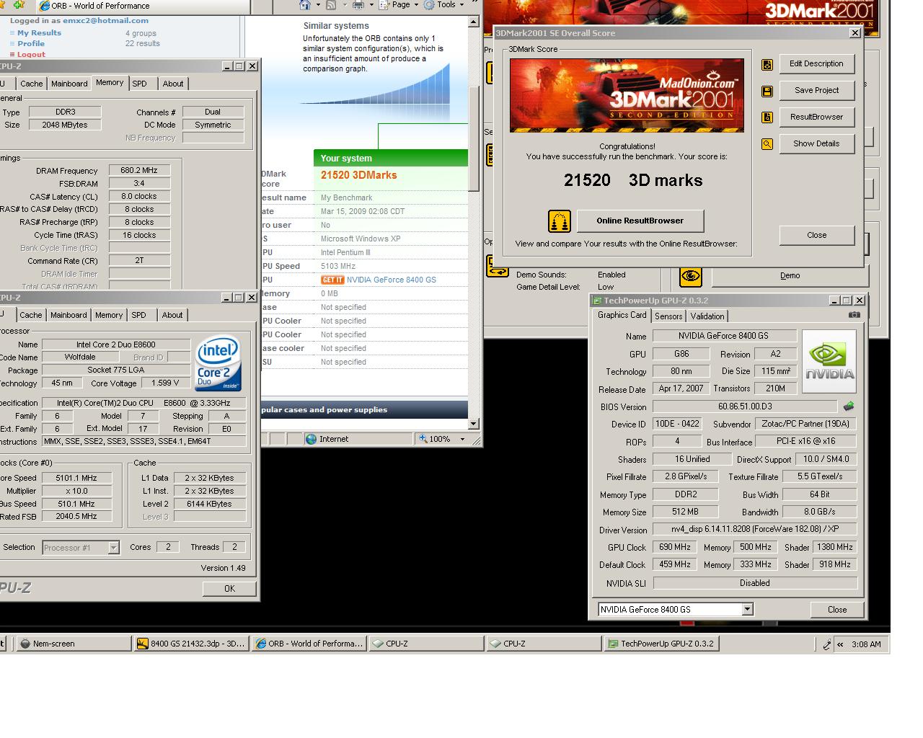The width and height of the screenshot is (923, 738).
Task: Click the GPU-Z camera screenshot icon
Action: click(x=854, y=315)
